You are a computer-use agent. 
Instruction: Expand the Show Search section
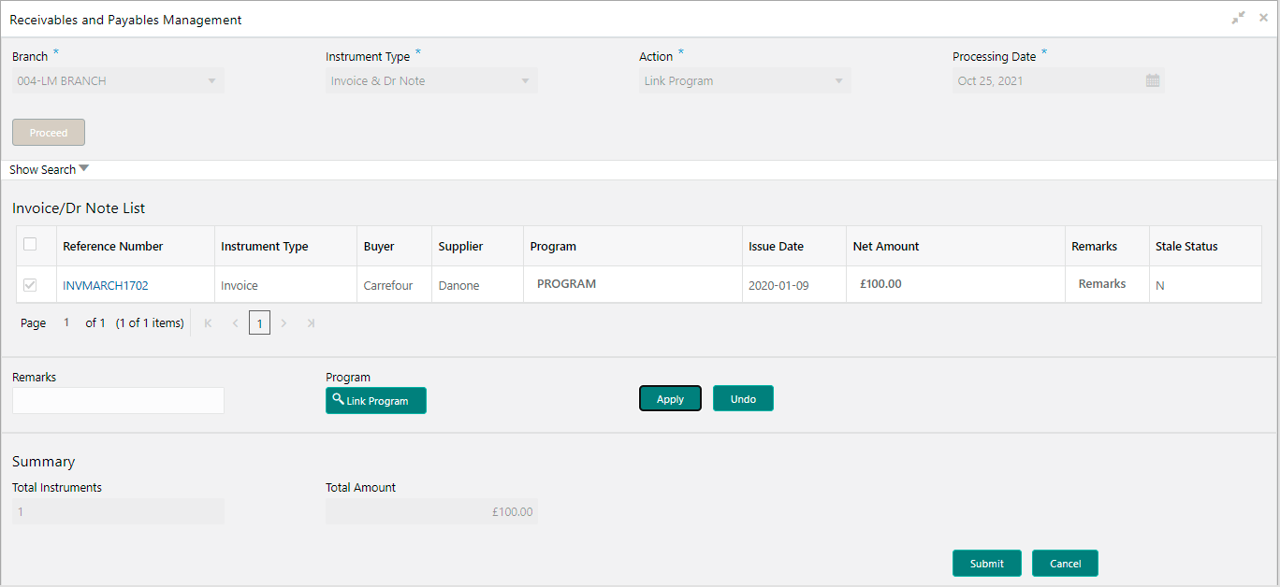(49, 169)
